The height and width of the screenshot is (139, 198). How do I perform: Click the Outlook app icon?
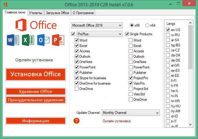click(43, 40)
